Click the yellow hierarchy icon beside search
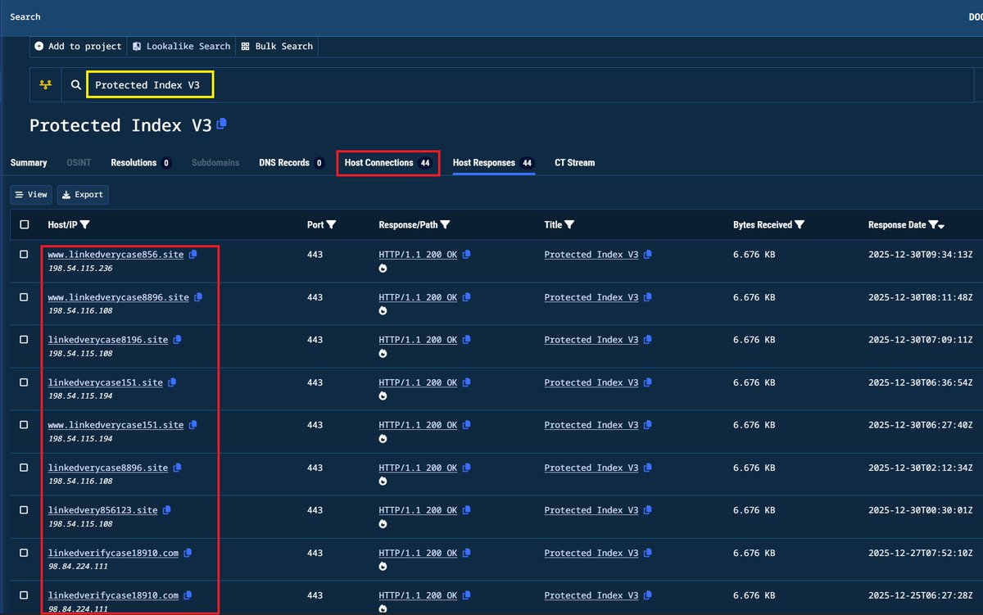The width and height of the screenshot is (983, 615). pos(45,85)
